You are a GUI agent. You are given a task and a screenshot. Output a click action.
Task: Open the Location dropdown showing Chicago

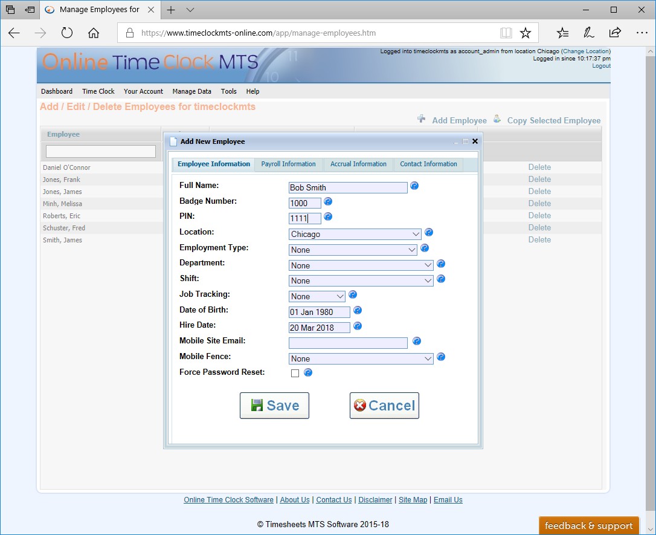coord(355,234)
